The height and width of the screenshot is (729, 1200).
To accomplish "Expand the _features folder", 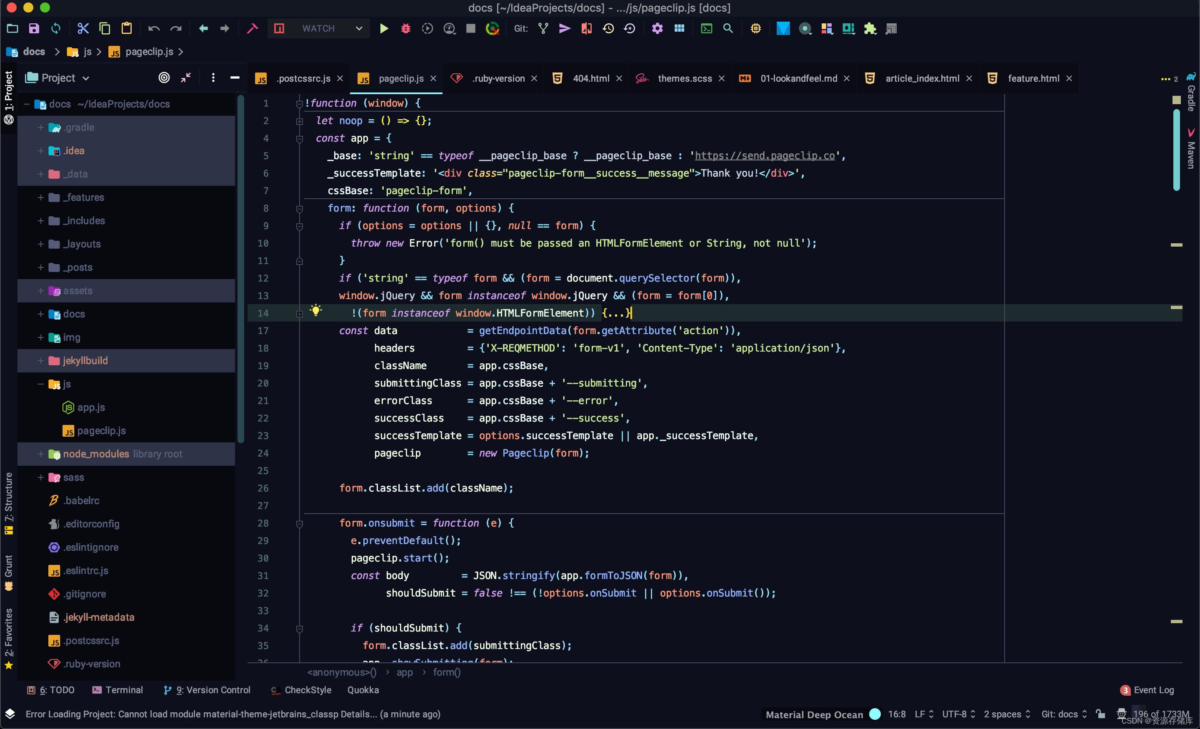I will [40, 198].
